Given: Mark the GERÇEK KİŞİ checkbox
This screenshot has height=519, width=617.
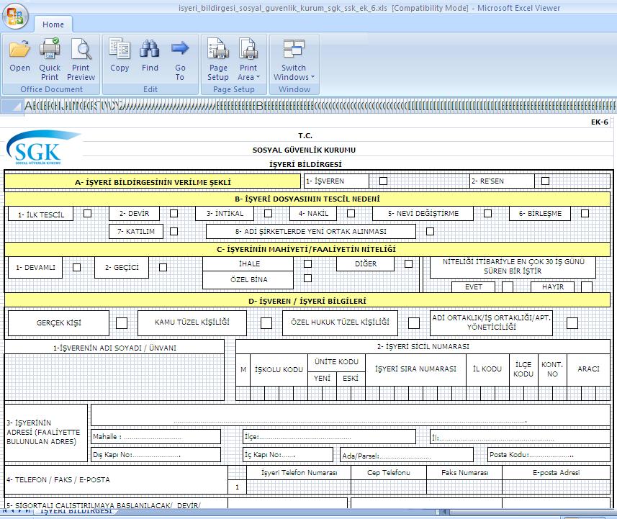Looking at the screenshot, I should click(x=122, y=323).
